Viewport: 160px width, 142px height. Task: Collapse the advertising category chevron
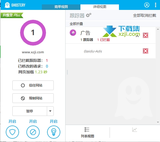point(137,36)
